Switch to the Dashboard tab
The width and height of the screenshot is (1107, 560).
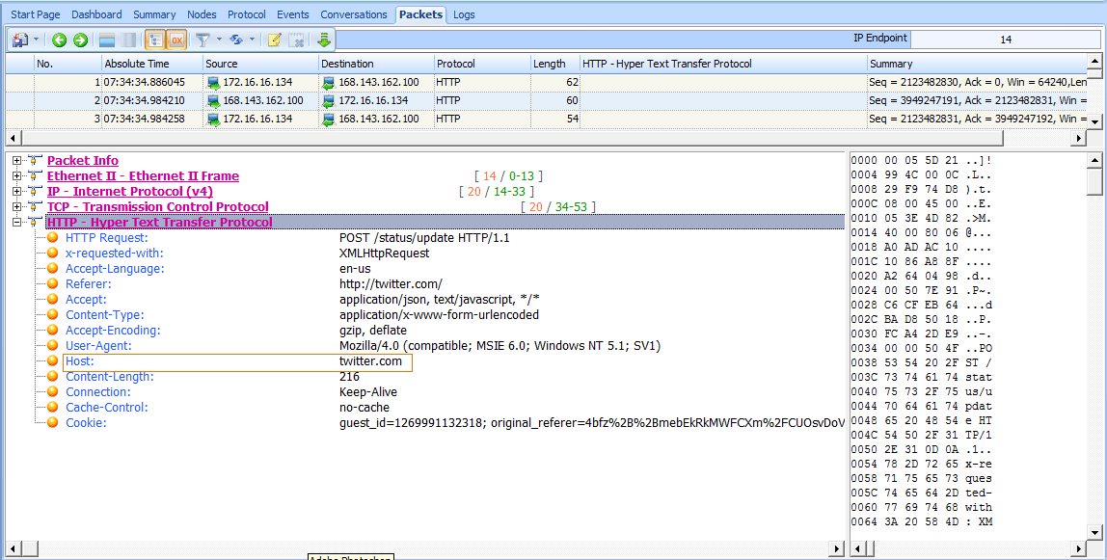pos(96,14)
